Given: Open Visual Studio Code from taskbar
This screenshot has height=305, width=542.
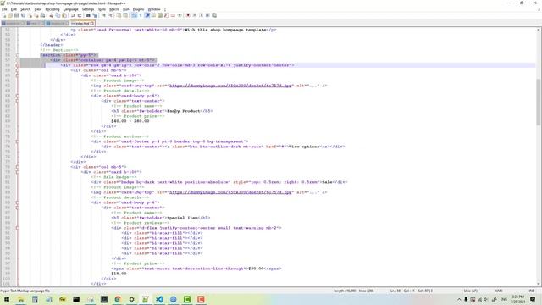Looking at the screenshot, I should pos(159,299).
